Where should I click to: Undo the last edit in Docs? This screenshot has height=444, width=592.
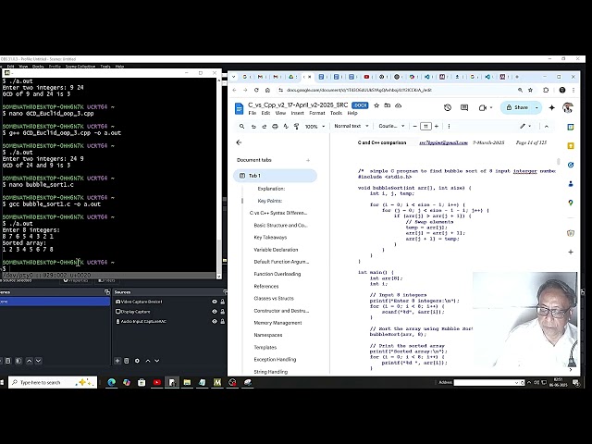point(253,127)
